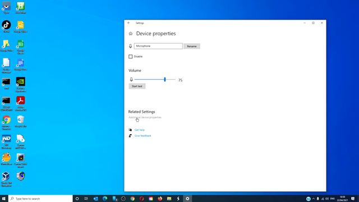Click the ENG language indicator

pyautogui.click(x=333, y=199)
